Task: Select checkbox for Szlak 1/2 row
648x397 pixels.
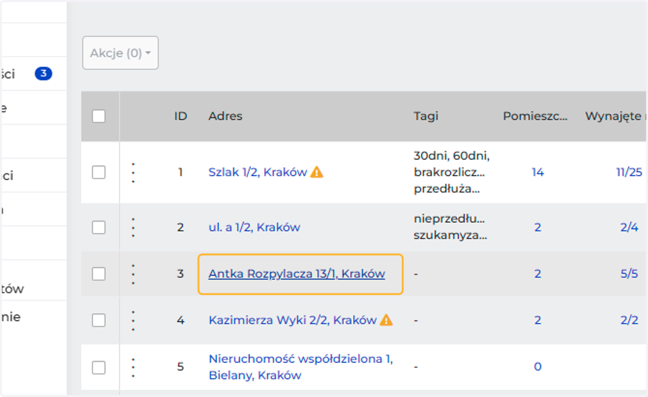Action: [x=99, y=173]
